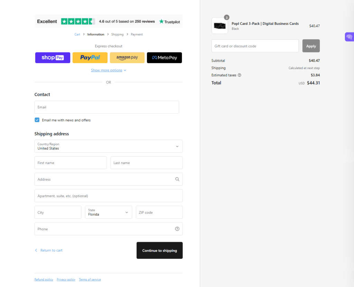The image size is (354, 287).
Task: Open the Country/Region dropdown
Action: pos(109,146)
